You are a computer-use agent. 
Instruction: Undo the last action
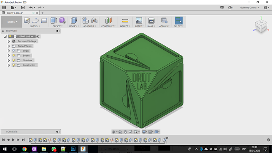[31, 7]
